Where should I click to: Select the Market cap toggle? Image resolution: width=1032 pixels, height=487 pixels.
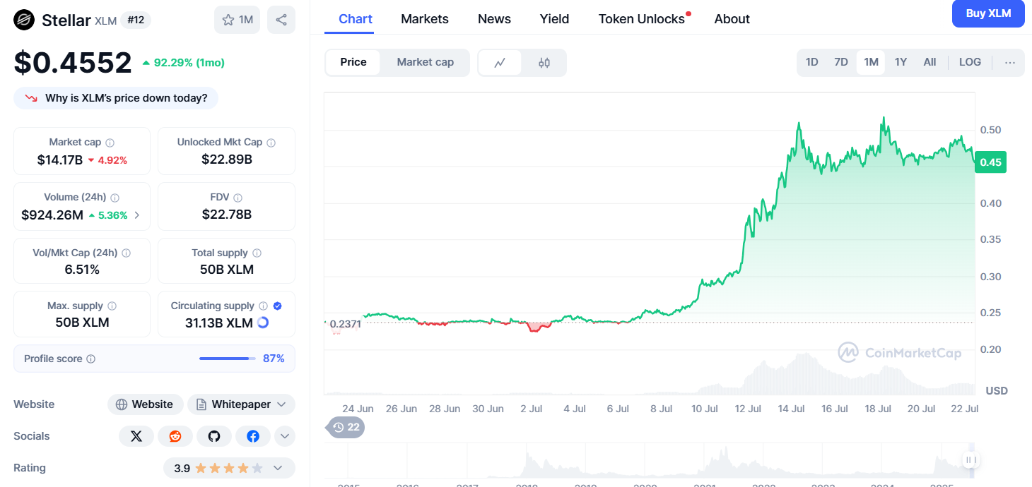pyautogui.click(x=426, y=62)
